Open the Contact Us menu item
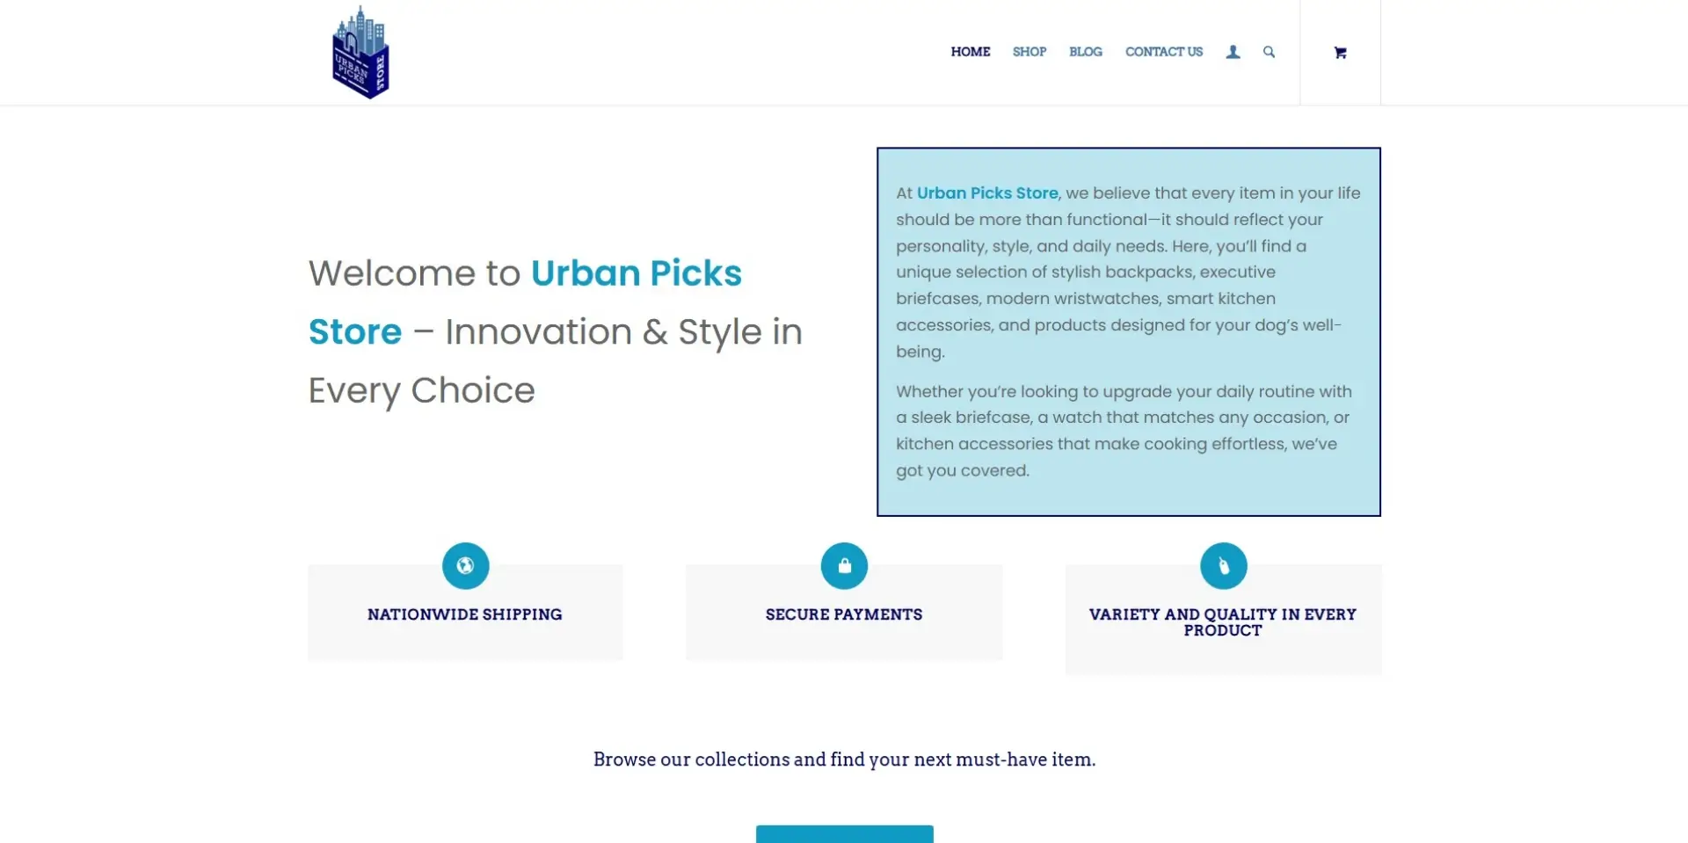Image resolution: width=1688 pixels, height=843 pixels. pyautogui.click(x=1164, y=52)
